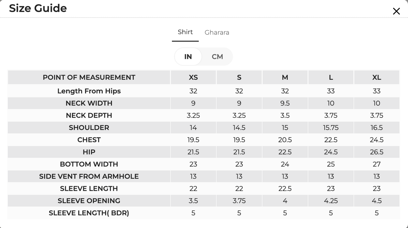Toggle units to CM
Image resolution: width=408 pixels, height=228 pixels.
tap(217, 57)
